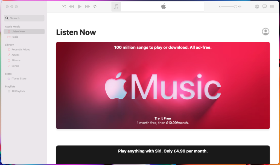The width and height of the screenshot is (280, 165).
Task: Click the Playlists sidebar section header
Action: (10, 86)
